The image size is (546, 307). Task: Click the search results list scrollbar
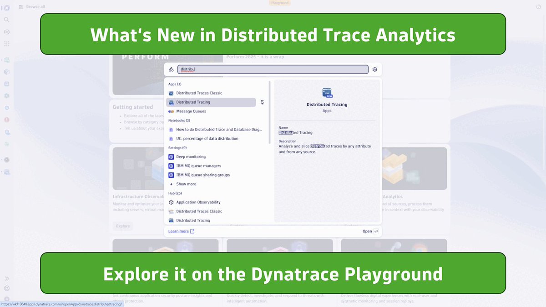pyautogui.click(x=270, y=113)
